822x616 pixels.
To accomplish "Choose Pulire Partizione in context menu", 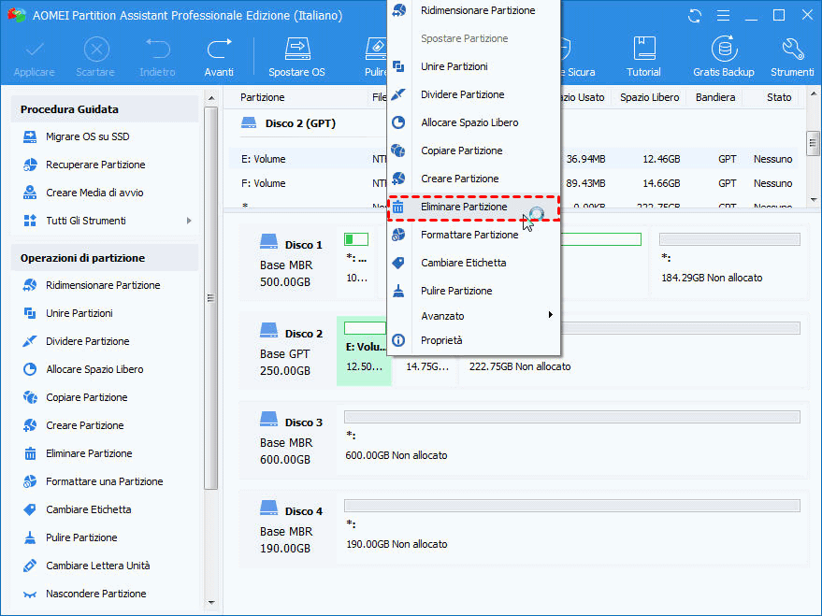I will (x=474, y=291).
